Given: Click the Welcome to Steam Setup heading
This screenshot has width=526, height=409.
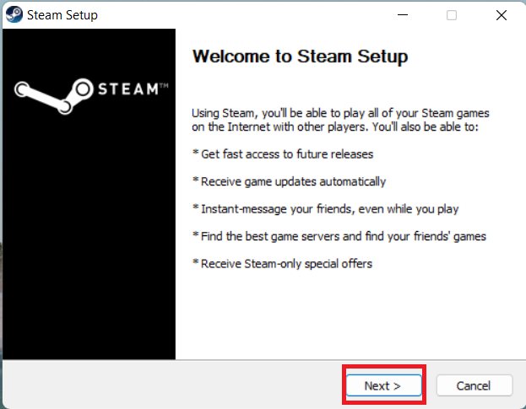Looking at the screenshot, I should pos(300,57).
